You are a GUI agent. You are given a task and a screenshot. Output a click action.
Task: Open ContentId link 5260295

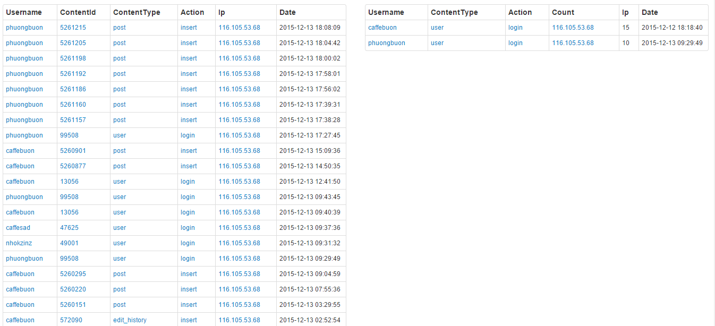pyautogui.click(x=73, y=274)
